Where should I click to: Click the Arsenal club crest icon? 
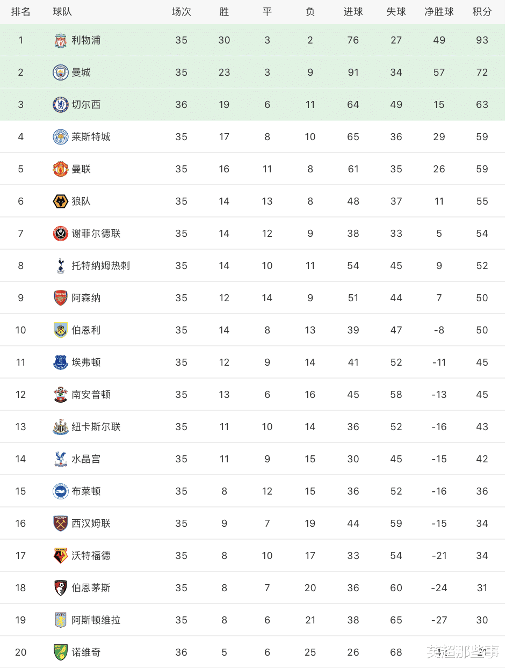[x=61, y=298]
